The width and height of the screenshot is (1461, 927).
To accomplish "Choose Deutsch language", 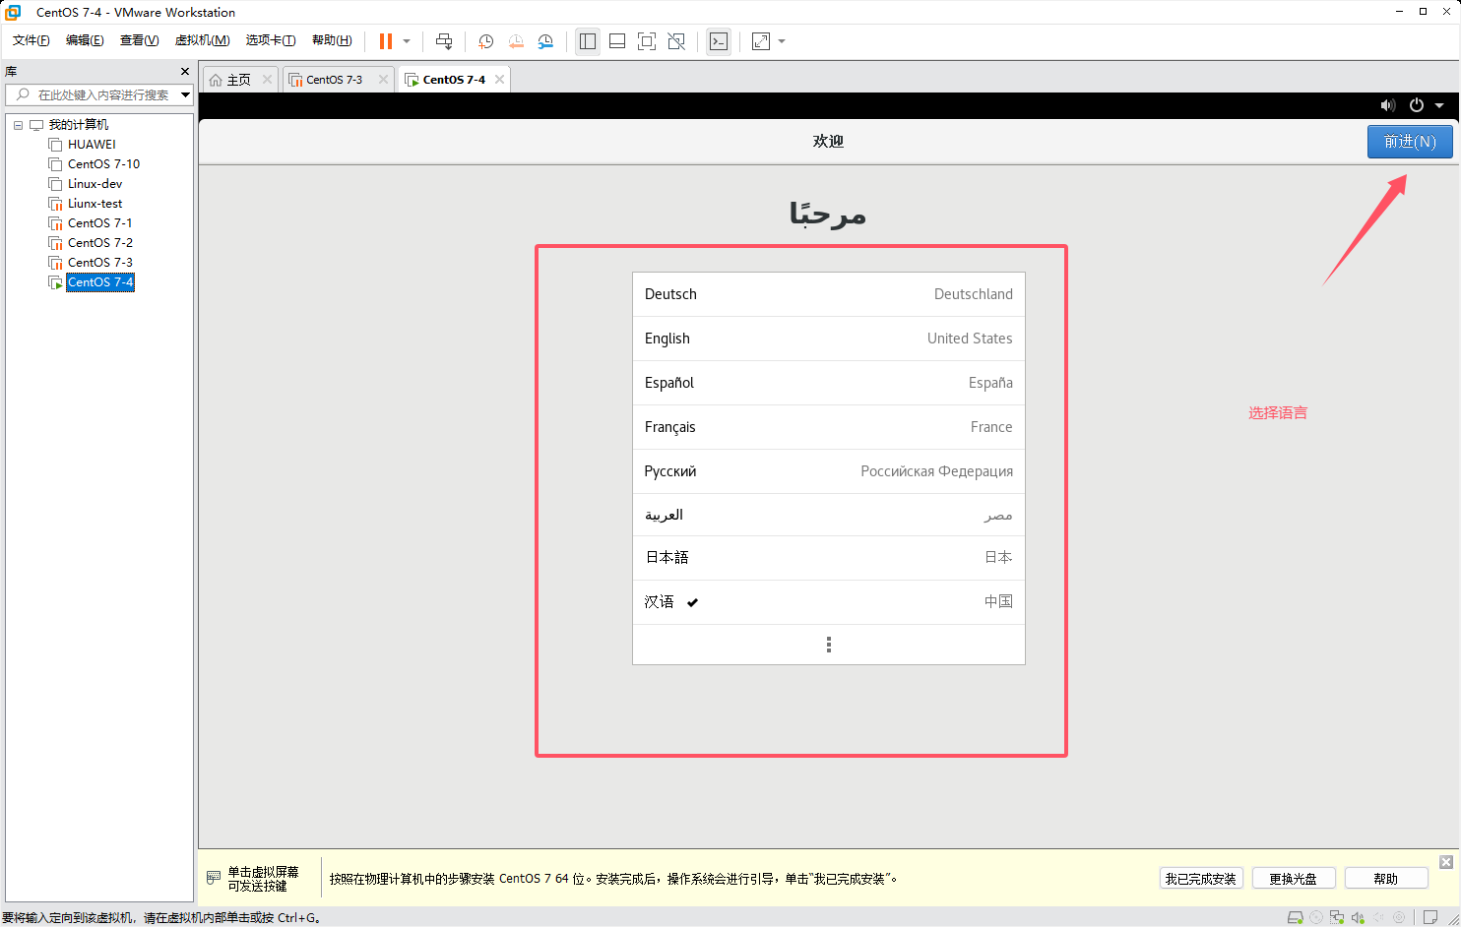I will pyautogui.click(x=829, y=294).
